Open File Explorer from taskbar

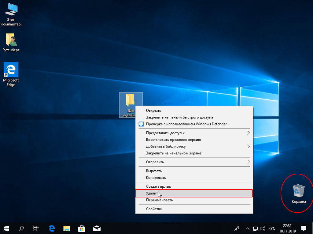coord(67,228)
